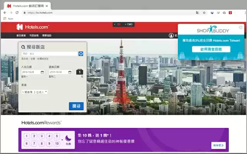Viewport: 247px width, 154px height.
Task: Click the padlock icon in the address bar
Action: 25,13
